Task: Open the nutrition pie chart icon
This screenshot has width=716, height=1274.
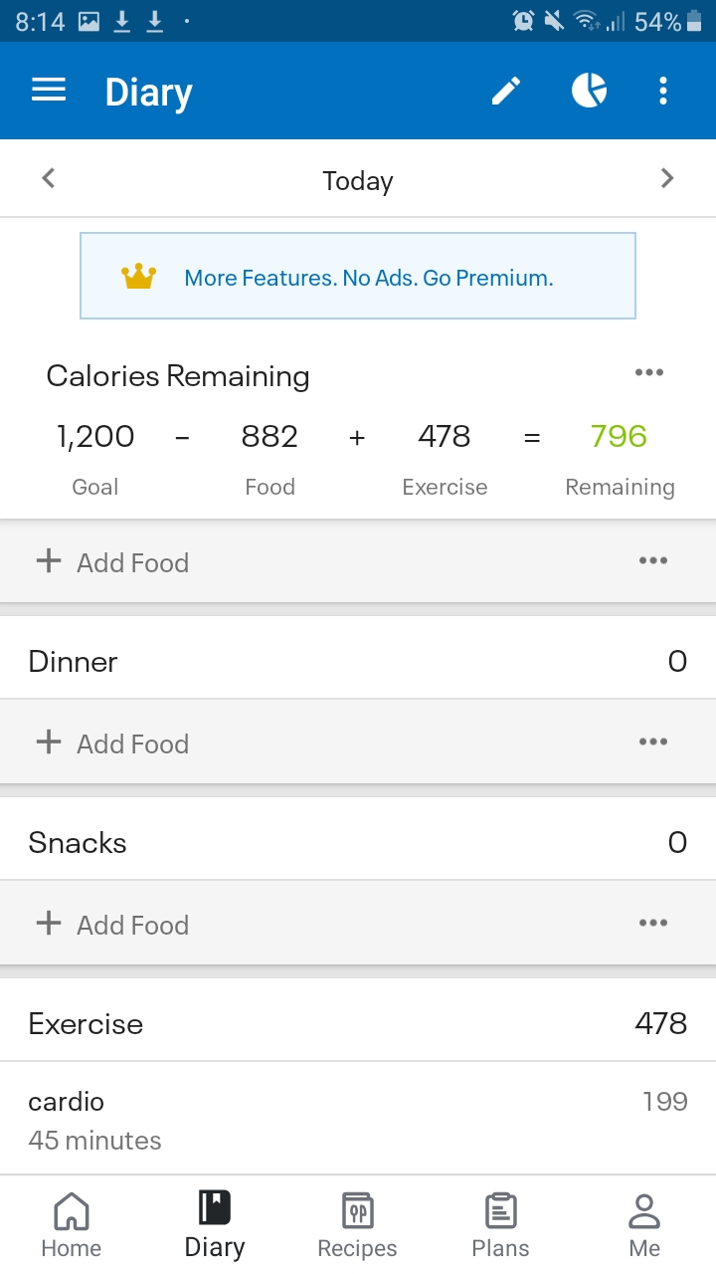Action: tap(589, 91)
